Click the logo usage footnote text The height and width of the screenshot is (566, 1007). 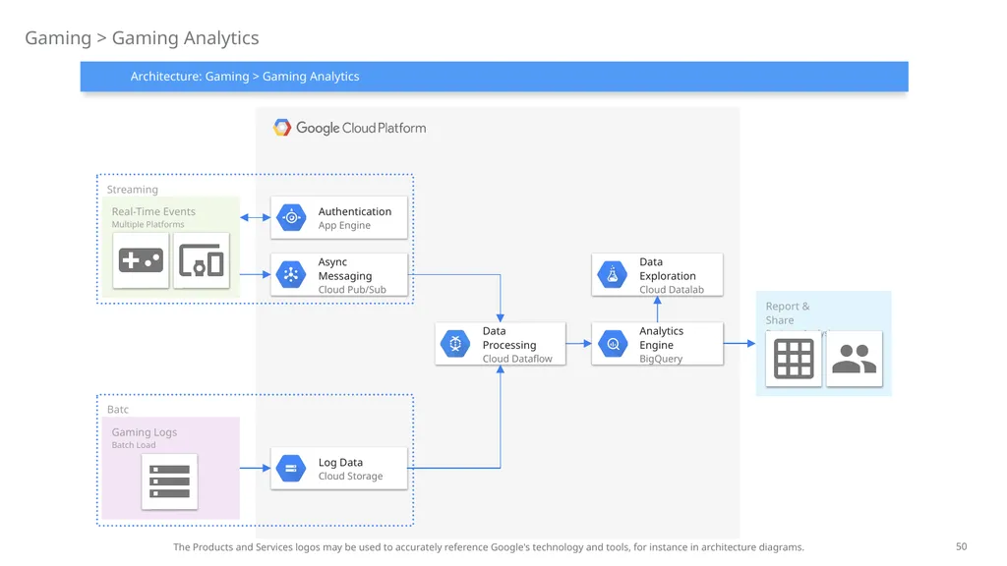click(488, 547)
